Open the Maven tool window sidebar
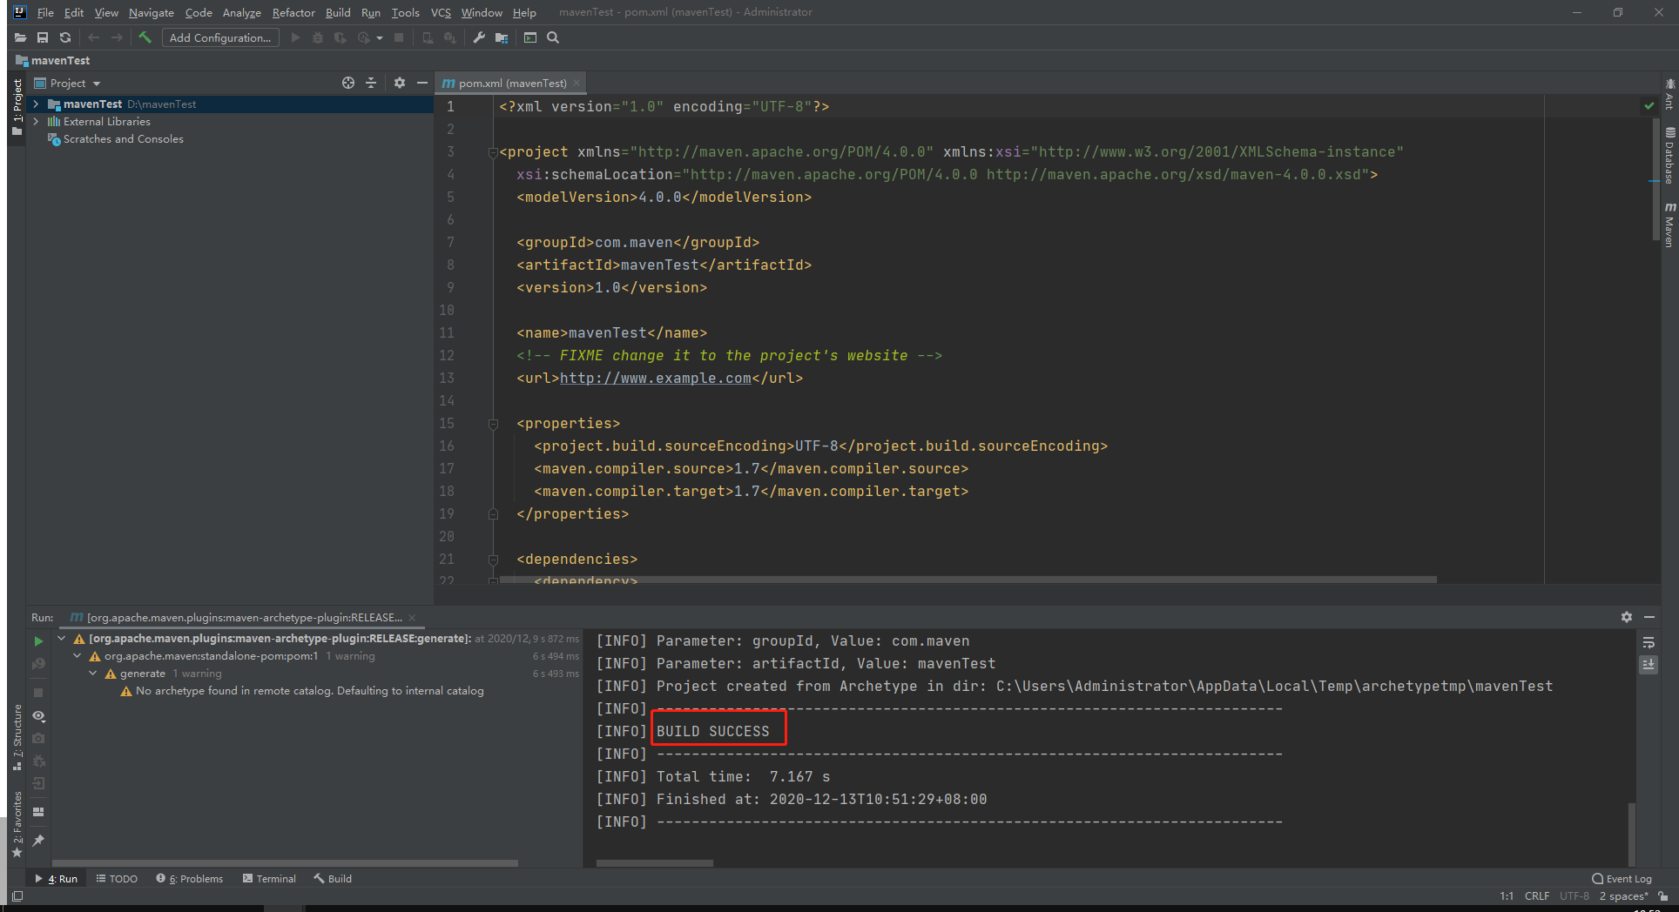 (1669, 225)
